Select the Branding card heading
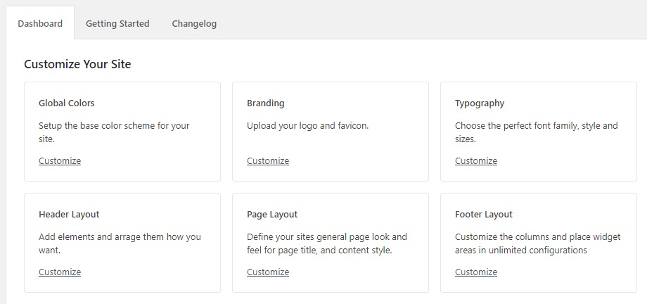 point(266,103)
